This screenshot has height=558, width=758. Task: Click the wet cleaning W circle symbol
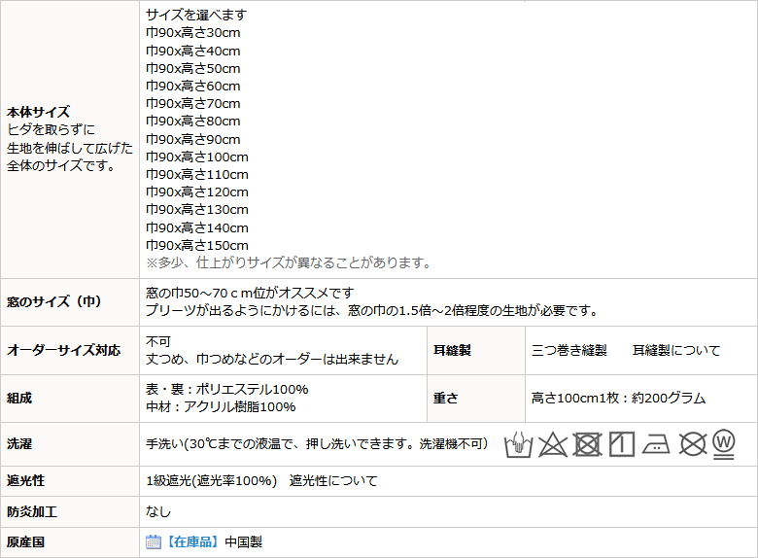723,443
